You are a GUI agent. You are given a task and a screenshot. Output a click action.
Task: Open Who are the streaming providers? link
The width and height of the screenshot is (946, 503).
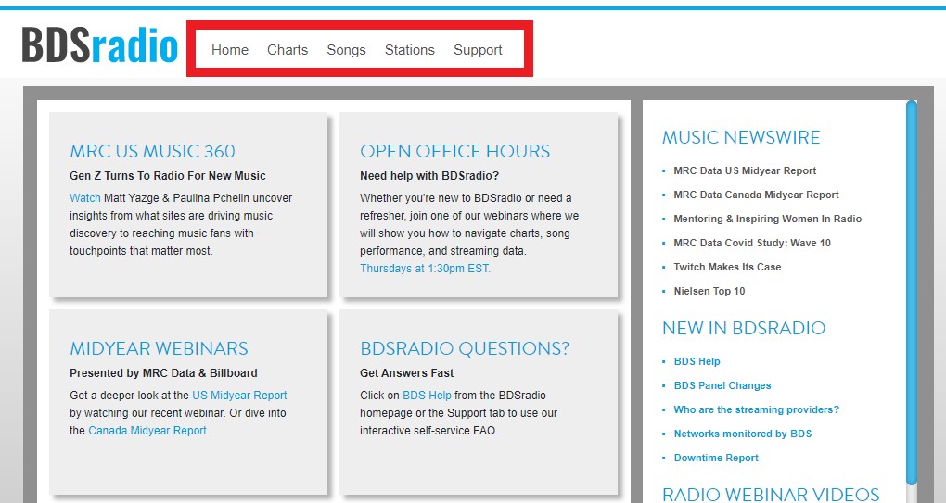point(757,409)
